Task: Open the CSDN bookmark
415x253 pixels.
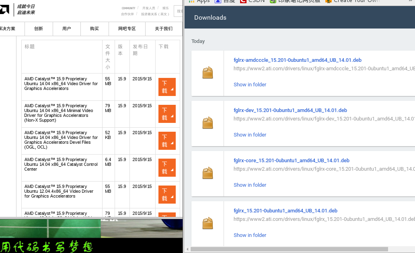Action: (x=252, y=1)
